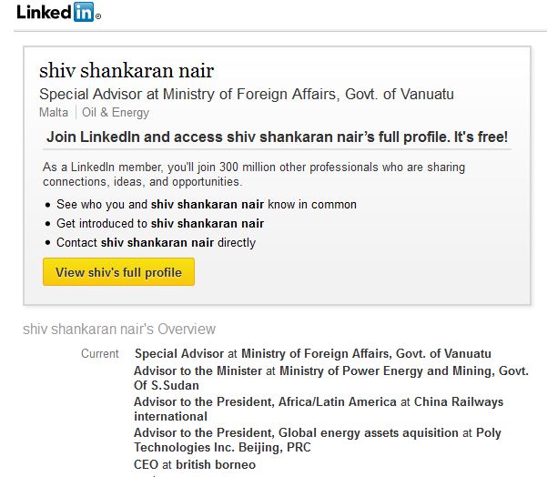Select the Malta location text
The height and width of the screenshot is (477, 547).
click(x=54, y=113)
